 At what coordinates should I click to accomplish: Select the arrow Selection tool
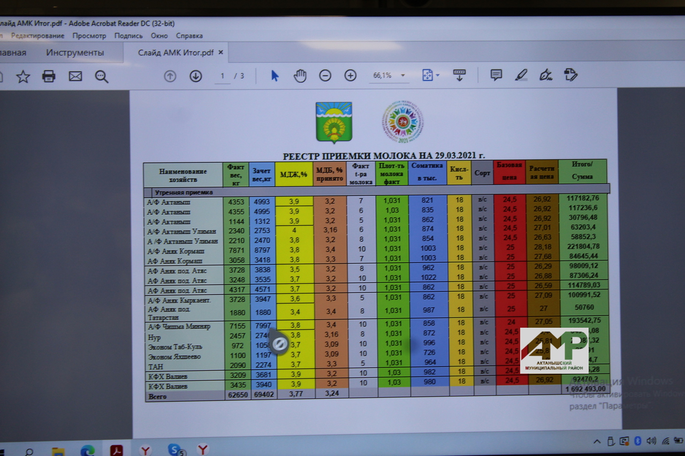pyautogui.click(x=275, y=75)
